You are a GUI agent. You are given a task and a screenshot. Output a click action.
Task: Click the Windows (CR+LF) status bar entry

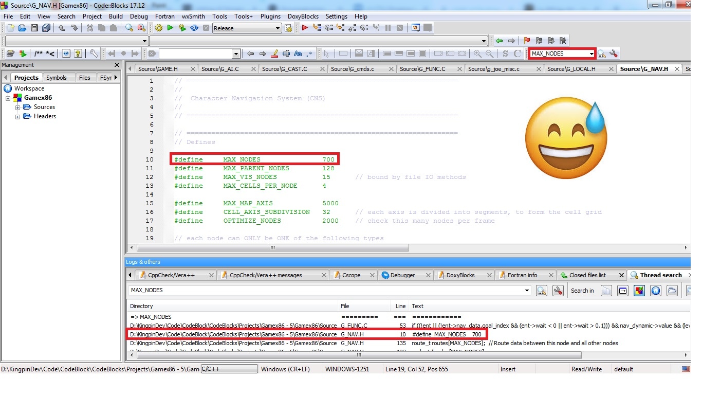tap(285, 369)
